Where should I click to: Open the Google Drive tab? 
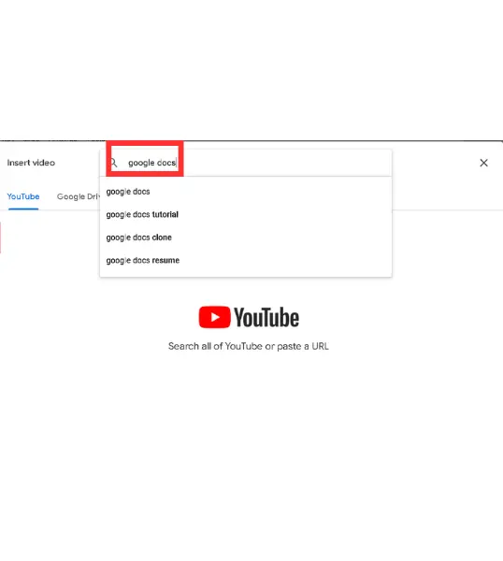79,196
